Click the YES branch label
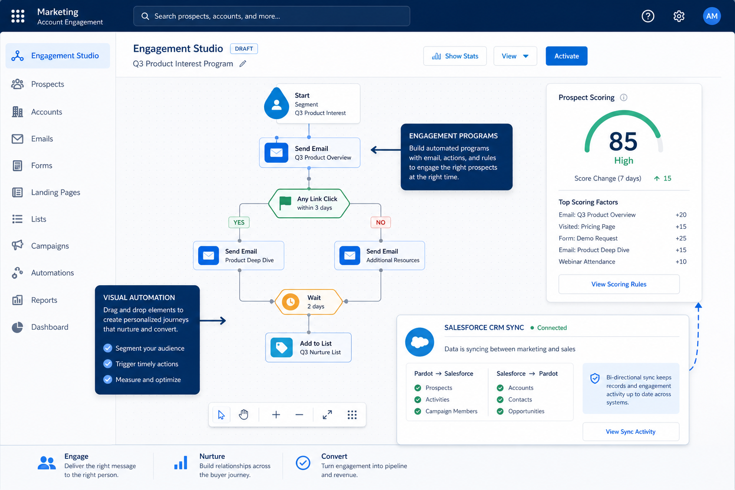Image resolution: width=735 pixels, height=490 pixels. tap(239, 223)
